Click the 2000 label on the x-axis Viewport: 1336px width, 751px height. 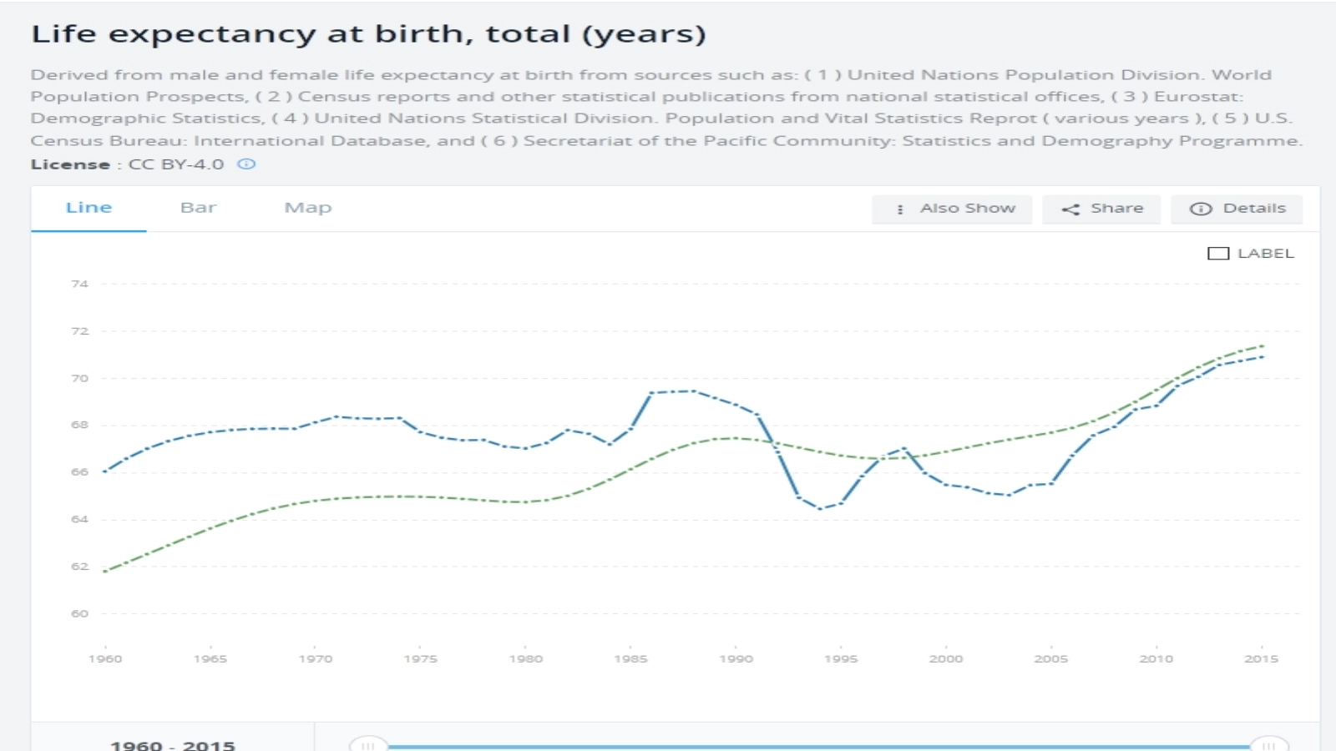tap(946, 658)
